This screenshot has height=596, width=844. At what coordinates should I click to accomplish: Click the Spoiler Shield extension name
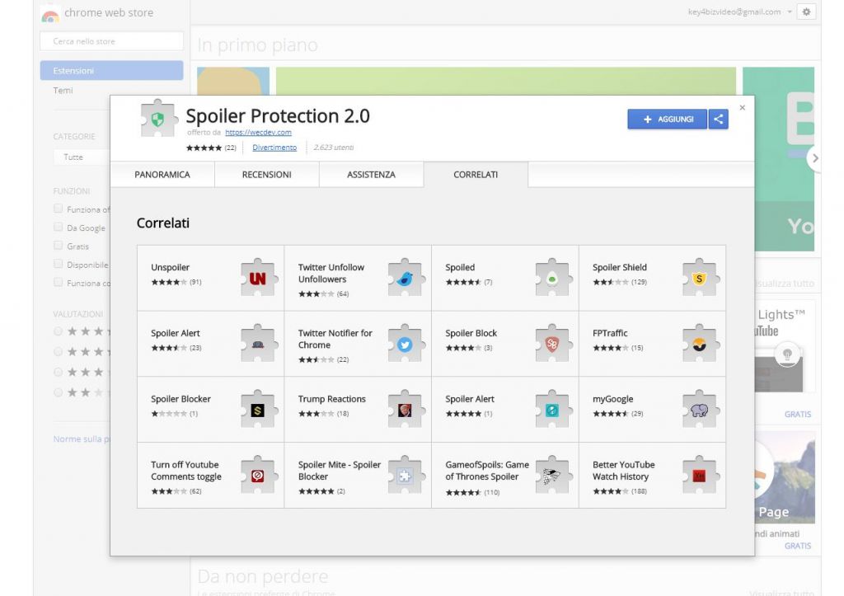[620, 267]
